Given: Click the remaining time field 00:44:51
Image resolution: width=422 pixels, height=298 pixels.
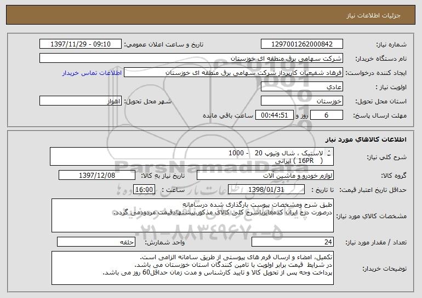Looking at the screenshot, I should tap(275, 115).
